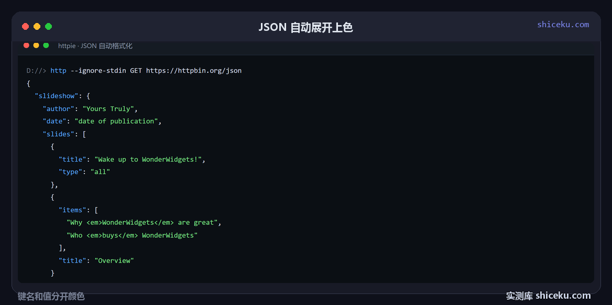The width and height of the screenshot is (612, 305).
Task: Click the yellow minimize dot in outer title bar
Action: pos(37,27)
